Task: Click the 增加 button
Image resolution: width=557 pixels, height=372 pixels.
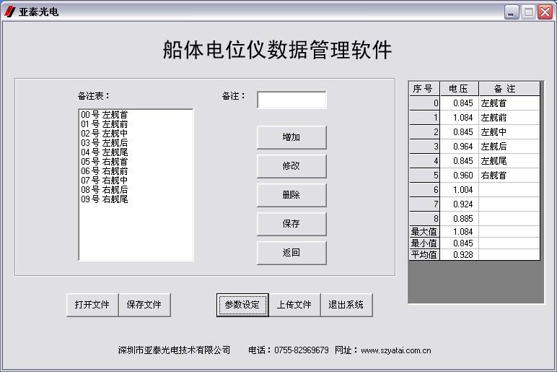Action: pos(291,137)
